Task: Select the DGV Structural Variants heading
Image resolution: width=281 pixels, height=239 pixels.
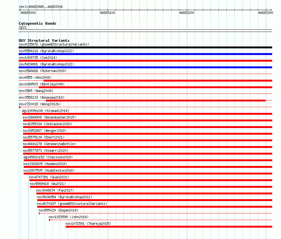Action: pyautogui.click(x=44, y=40)
